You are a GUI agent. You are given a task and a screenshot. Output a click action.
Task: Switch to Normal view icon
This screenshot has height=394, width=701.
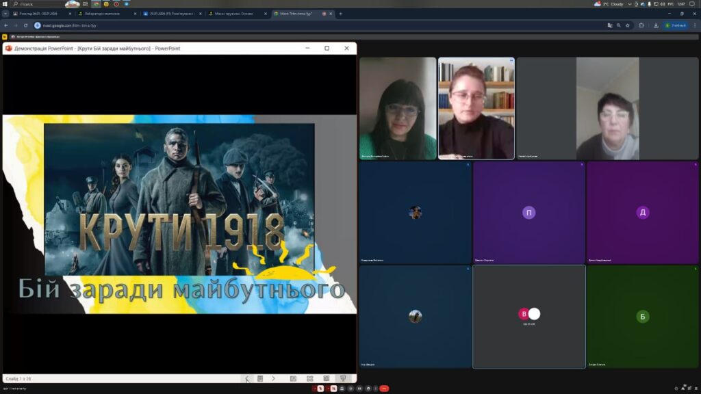[x=293, y=378]
